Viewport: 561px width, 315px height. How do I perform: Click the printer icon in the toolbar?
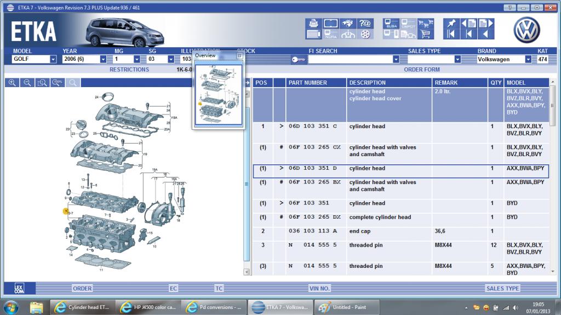[x=313, y=24]
